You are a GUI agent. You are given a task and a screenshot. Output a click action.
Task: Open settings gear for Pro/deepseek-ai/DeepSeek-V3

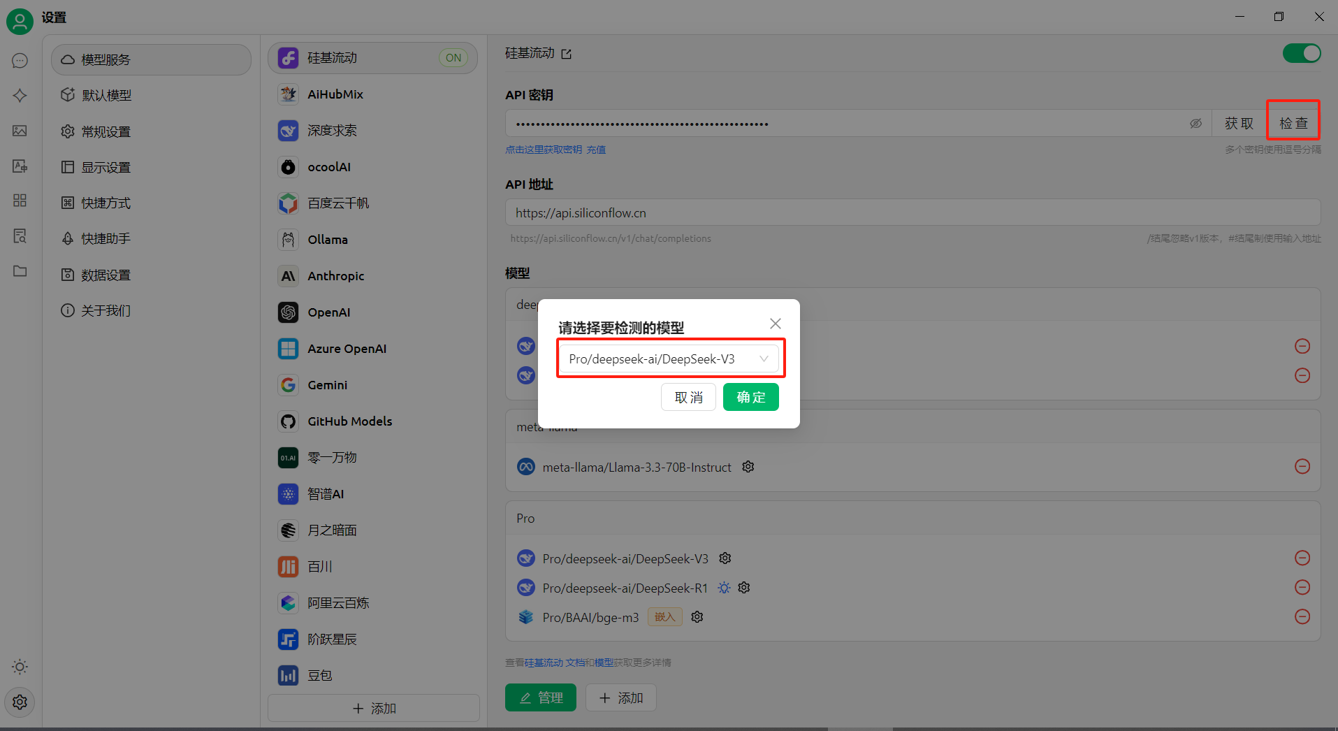pos(725,558)
